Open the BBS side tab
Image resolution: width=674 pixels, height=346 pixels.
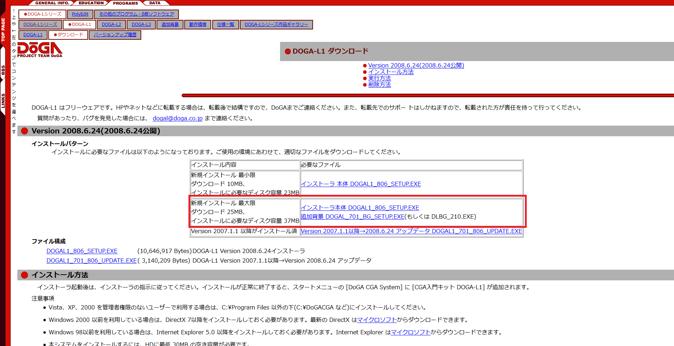pos(3,70)
